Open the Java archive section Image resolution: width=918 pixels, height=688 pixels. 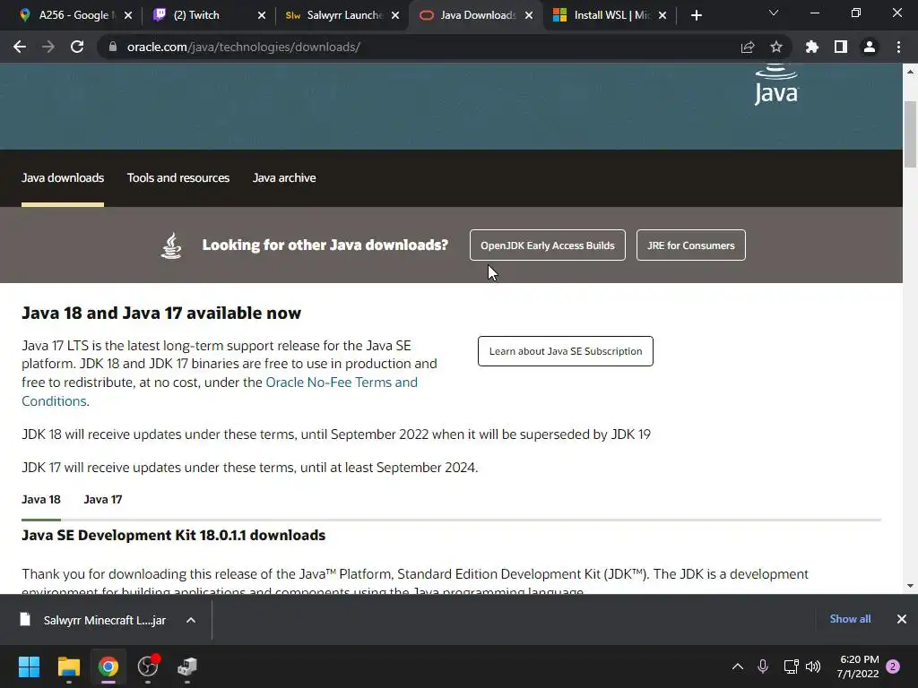click(x=284, y=178)
